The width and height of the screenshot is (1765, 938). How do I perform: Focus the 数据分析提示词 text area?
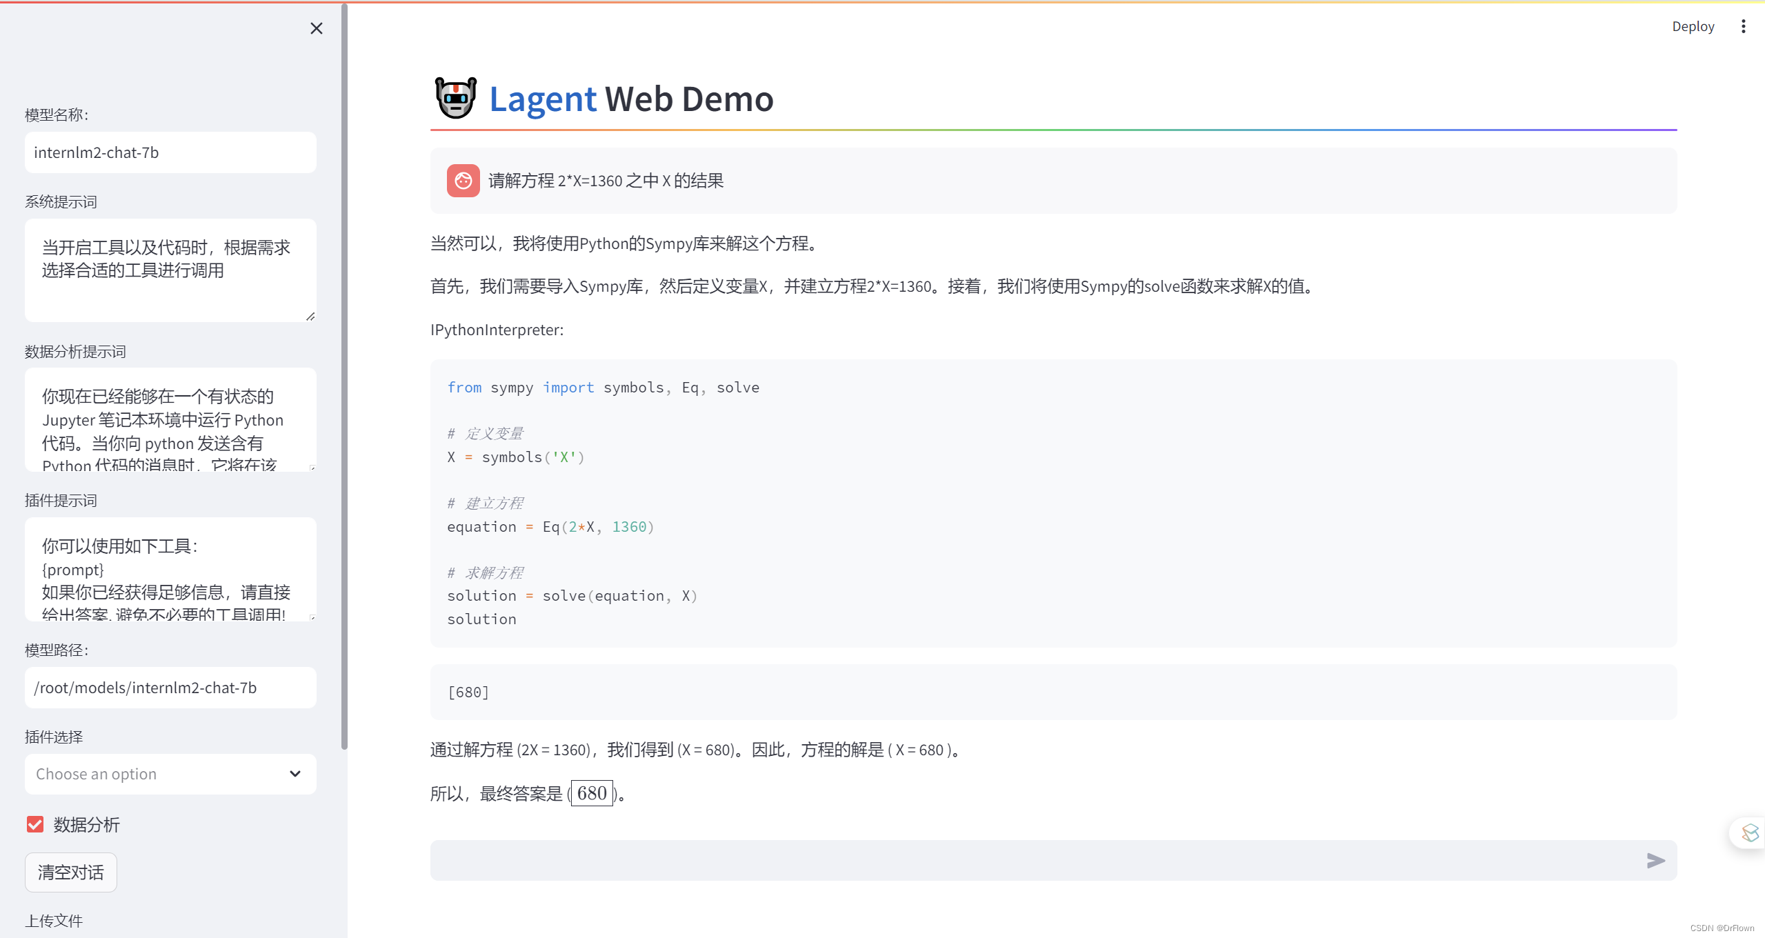[x=170, y=419]
